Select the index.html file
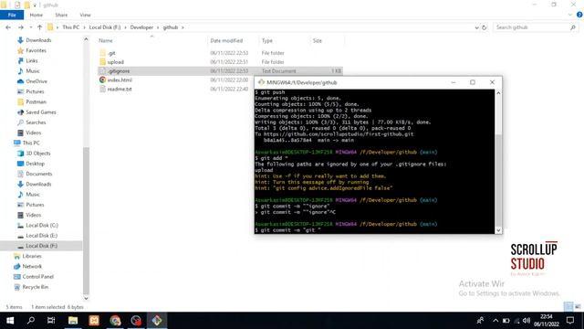Image resolution: width=584 pixels, height=329 pixels. click(120, 80)
